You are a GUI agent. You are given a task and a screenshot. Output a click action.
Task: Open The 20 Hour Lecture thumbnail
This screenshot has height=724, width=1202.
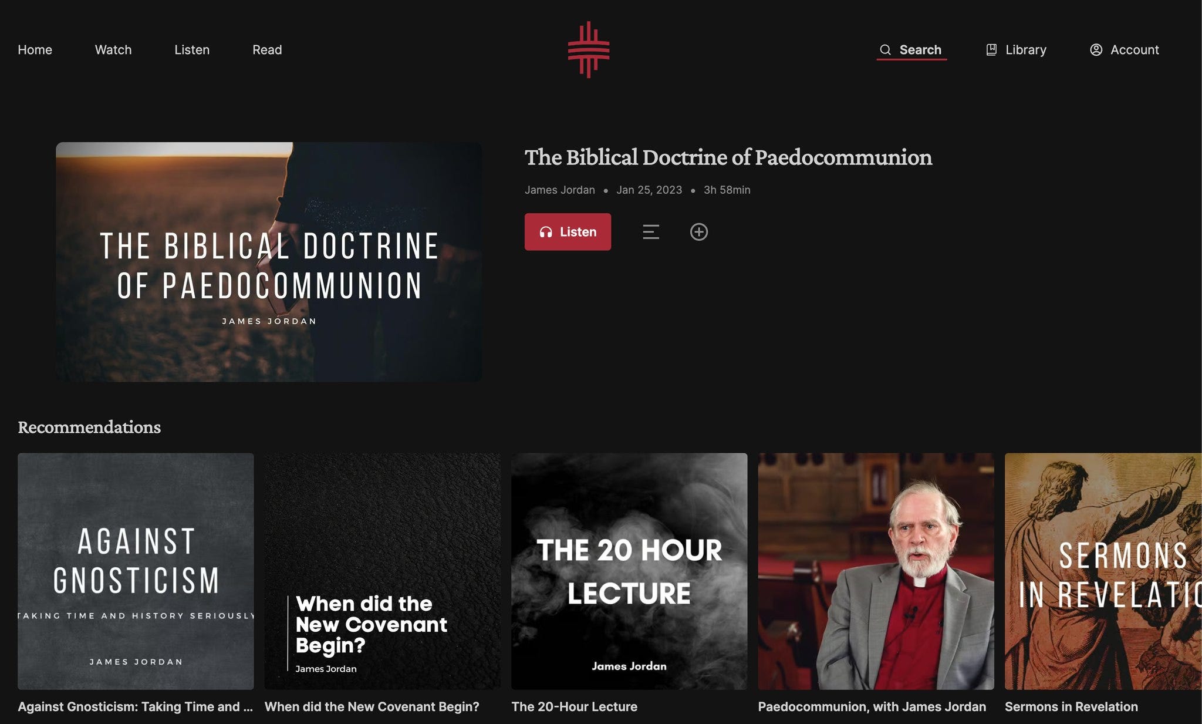[x=629, y=571]
